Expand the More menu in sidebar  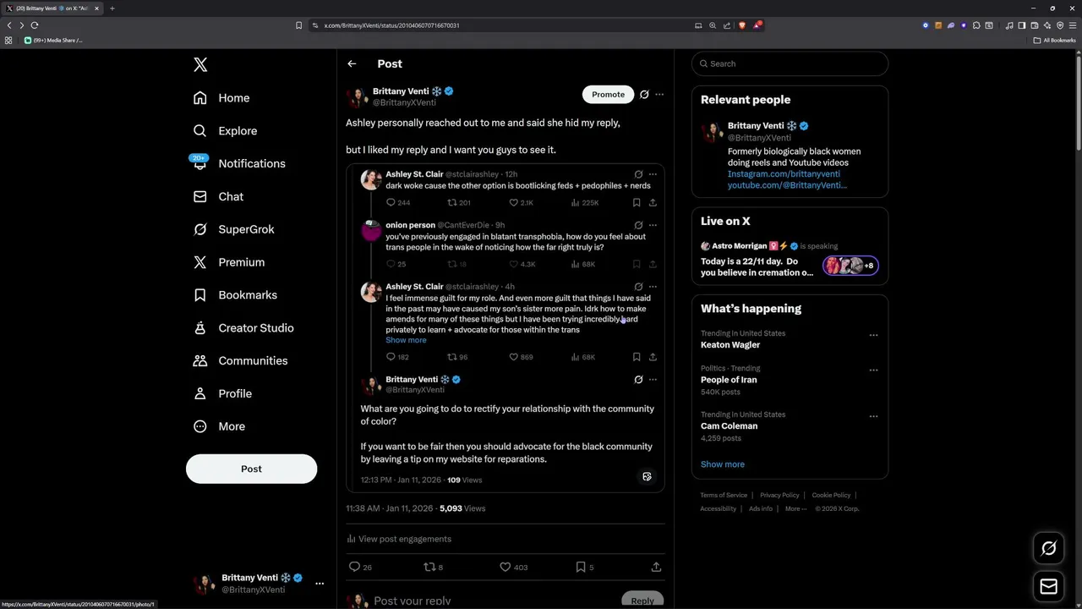[x=219, y=426]
